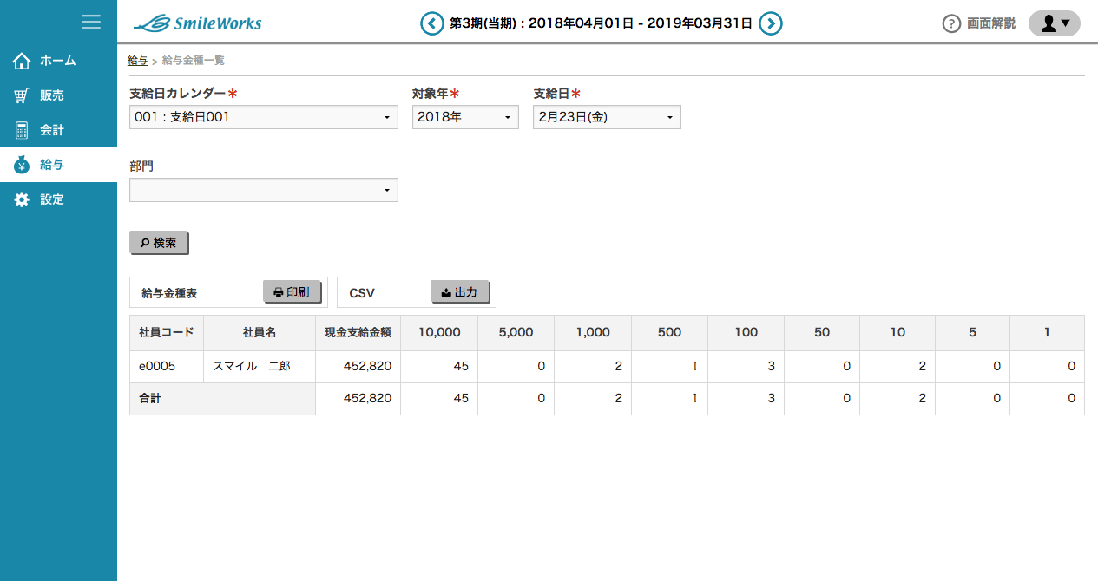Click the CSV 出力 export button
This screenshot has height=581, width=1098.
click(x=460, y=292)
